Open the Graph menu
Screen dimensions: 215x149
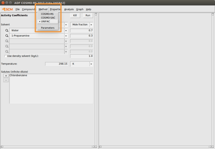(x=80, y=9)
